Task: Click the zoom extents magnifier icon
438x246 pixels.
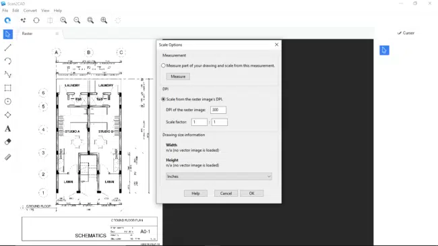Action: pyautogui.click(x=104, y=20)
